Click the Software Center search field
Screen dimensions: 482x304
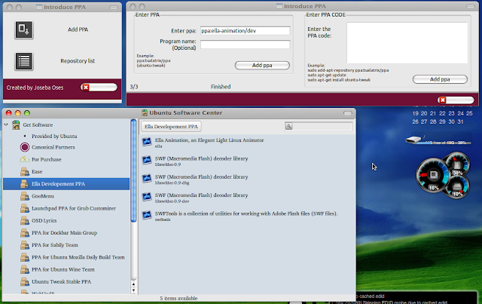tap(319, 126)
